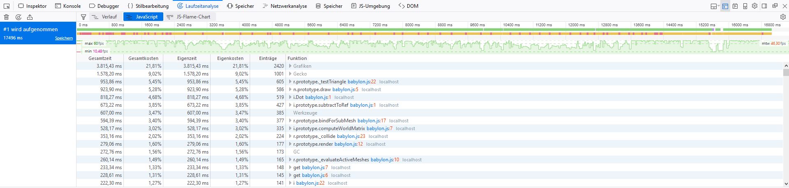The width and height of the screenshot is (789, 188).
Task: Open the frame layout selector icon
Action: tap(714, 6)
